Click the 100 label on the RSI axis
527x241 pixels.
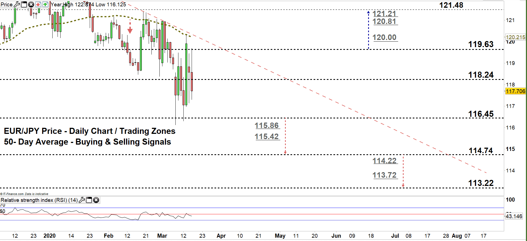point(510,200)
